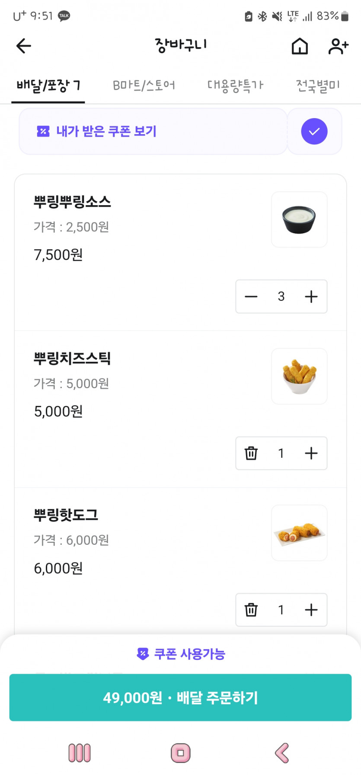Screen dimensions: 361x775
Task: Toggle the purple coupon checkmark button
Action: coord(314,131)
